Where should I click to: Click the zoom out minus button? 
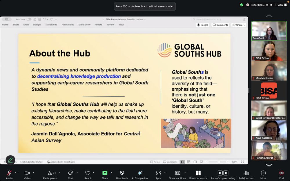click(x=206, y=162)
